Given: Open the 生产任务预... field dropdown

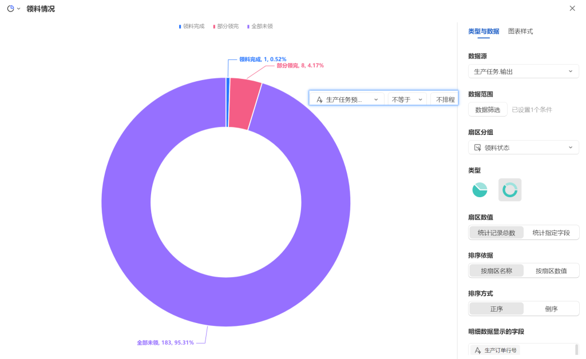Looking at the screenshot, I should [347, 99].
